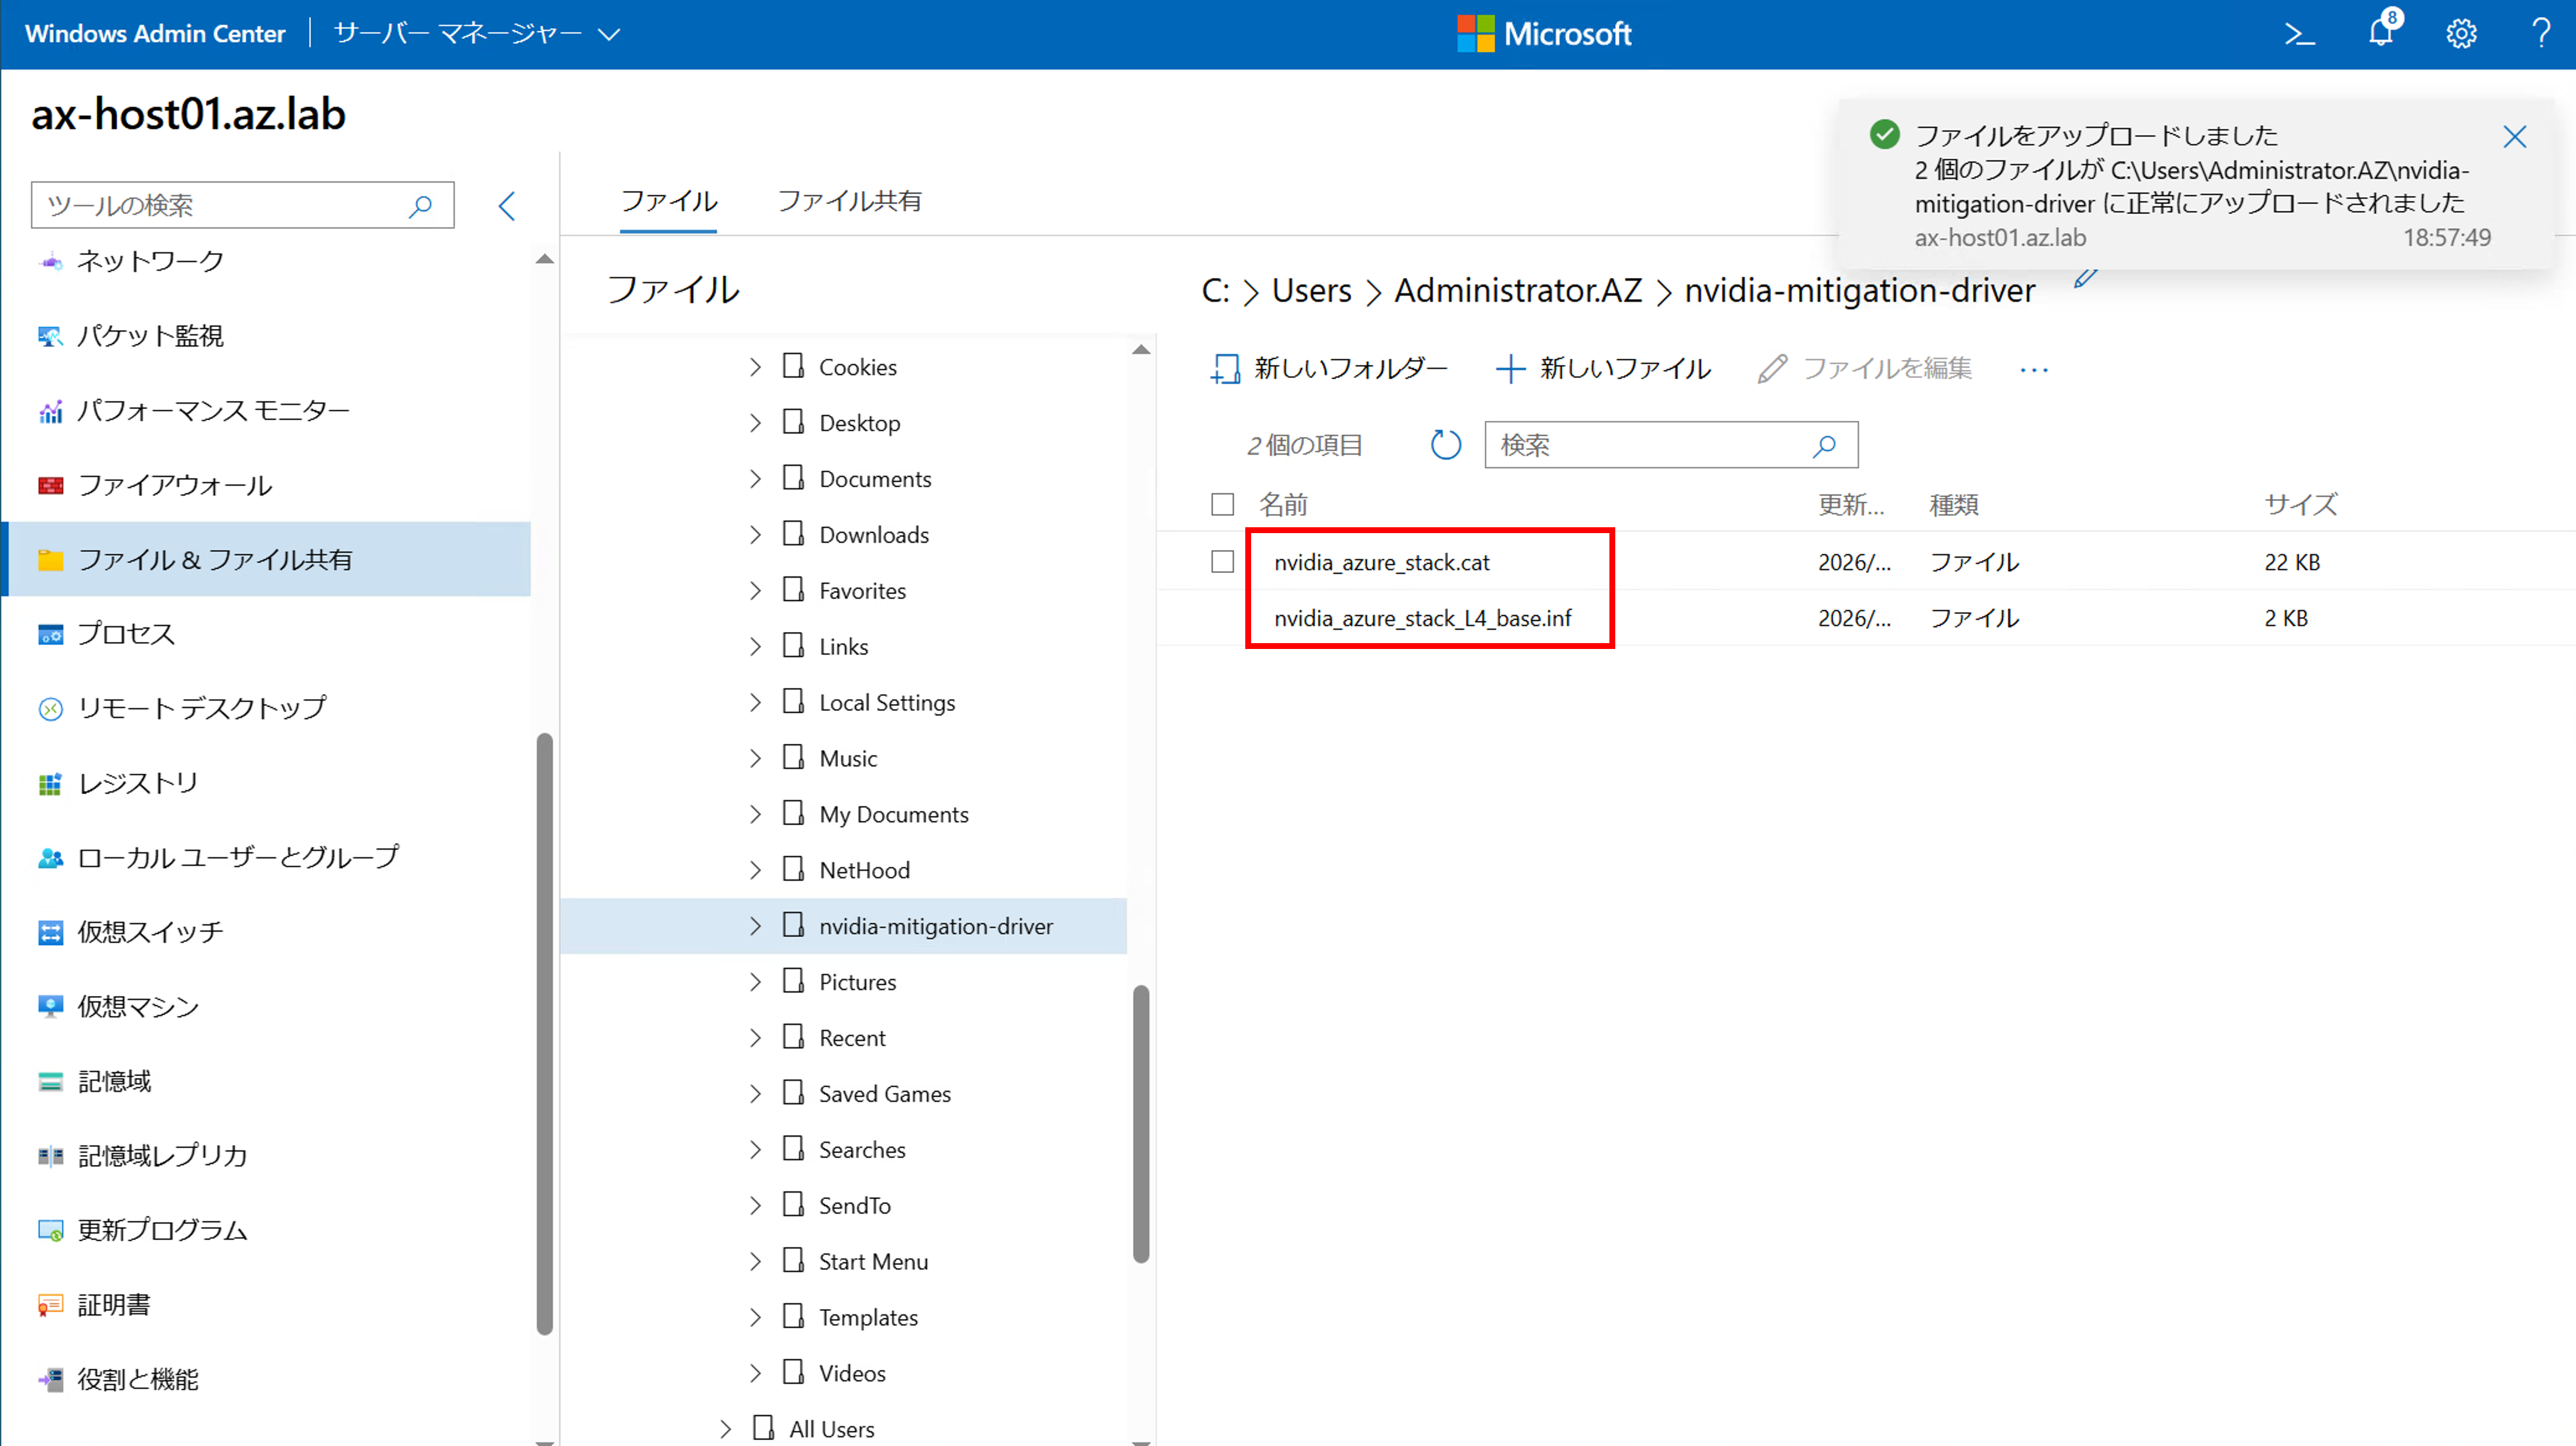Edit the folder path with the pencil icon
Viewport: 2576px width, 1446px height.
[x=2085, y=279]
